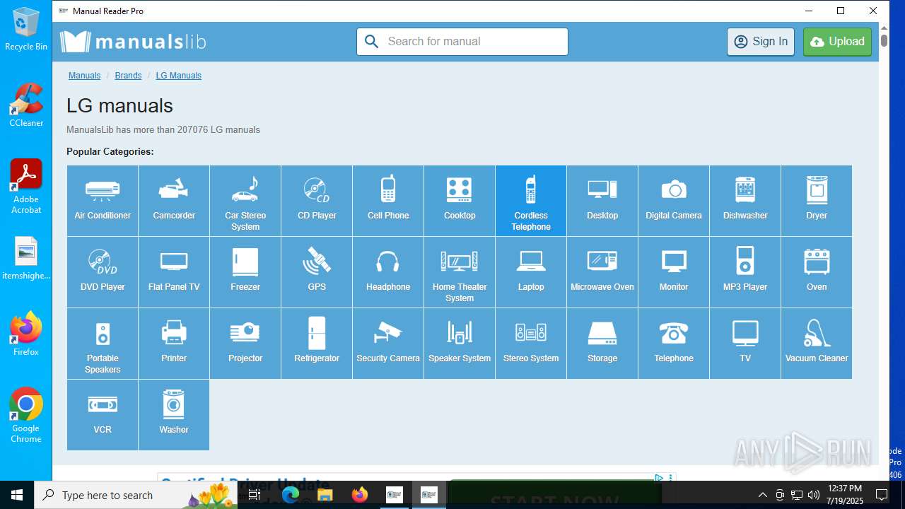Screen dimensions: 905x509
Task: Select the Portable Speakers category
Action: click(x=103, y=344)
